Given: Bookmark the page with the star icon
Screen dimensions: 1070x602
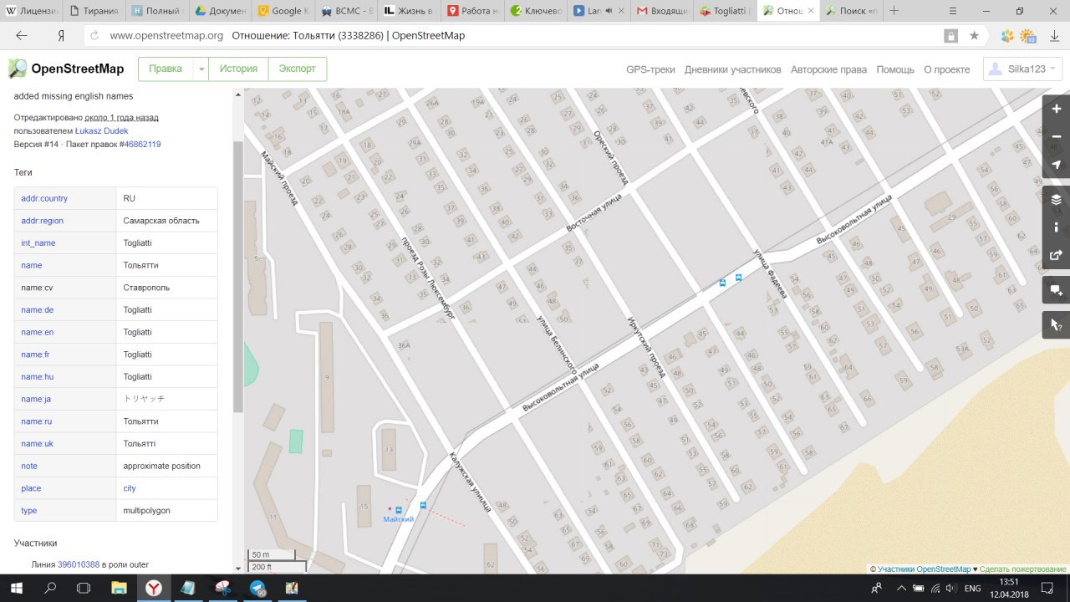Looking at the screenshot, I should (974, 36).
